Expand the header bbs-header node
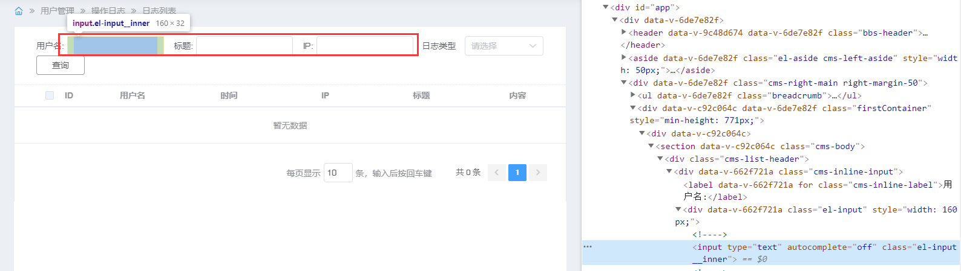This screenshot has height=271, width=961. 624,33
